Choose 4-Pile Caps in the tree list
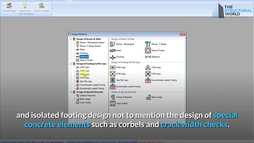Screen dimensions: 254x143 coord(85,74)
